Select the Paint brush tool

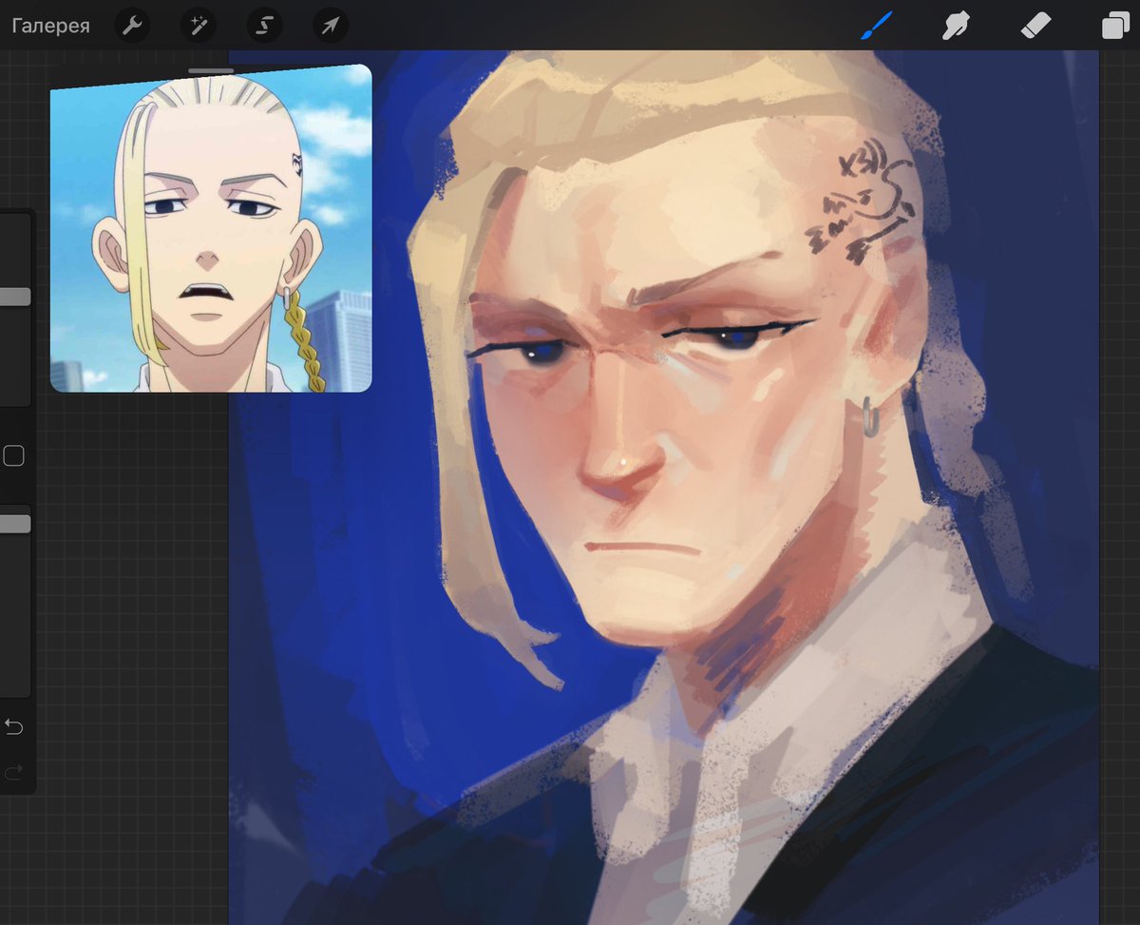(877, 26)
